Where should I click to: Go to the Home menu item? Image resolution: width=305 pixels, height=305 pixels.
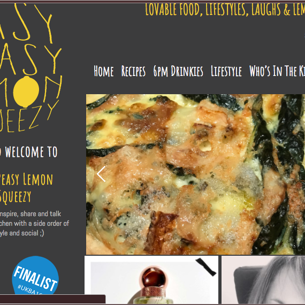point(103,71)
